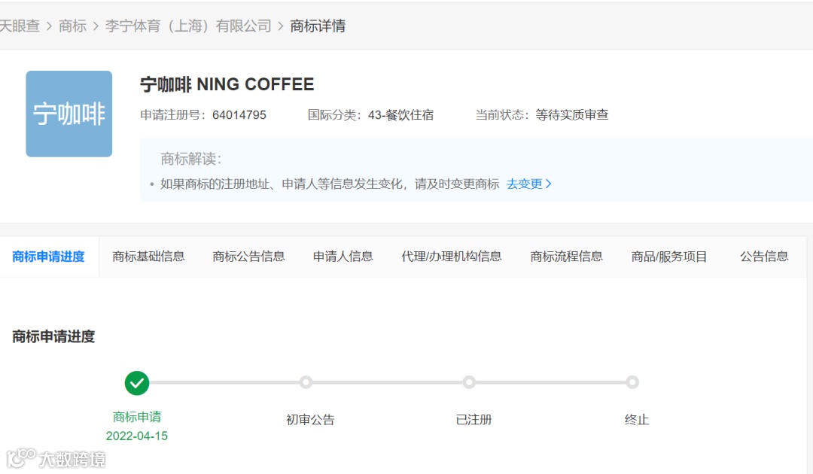813x474 pixels.
Task: Click the chevron separator before 商标详情
Action: [x=281, y=26]
